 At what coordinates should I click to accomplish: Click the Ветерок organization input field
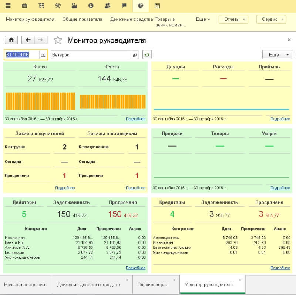(91, 55)
